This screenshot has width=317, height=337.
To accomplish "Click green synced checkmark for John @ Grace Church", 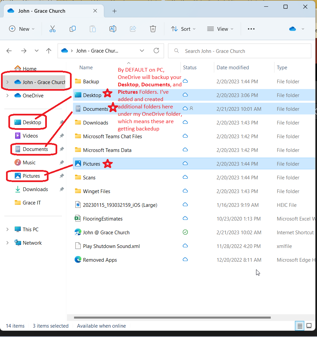I will pos(185,232).
